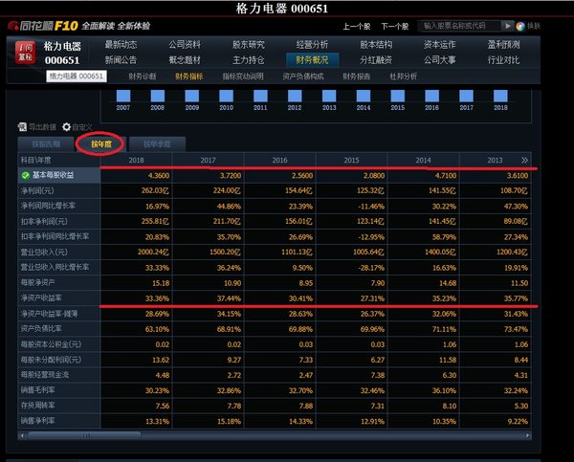Select the 销售毛利率 row label
The image size is (574, 462).
tap(37, 390)
